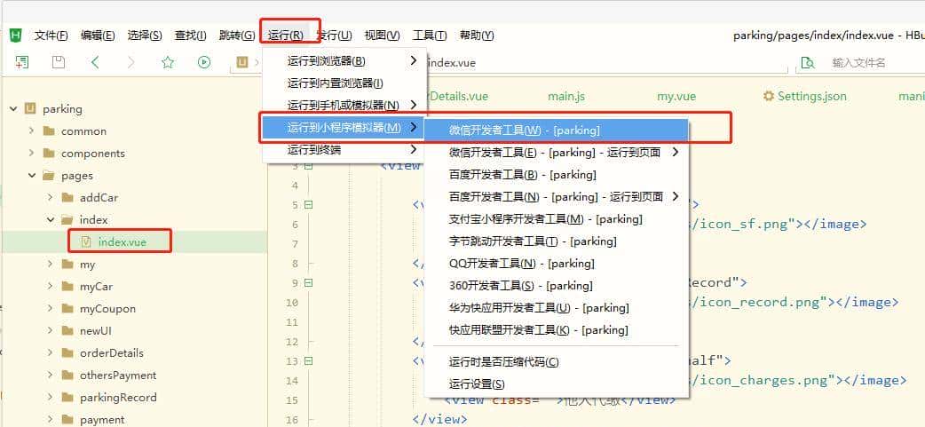This screenshot has width=925, height=427.
Task: Click the gear icon on Settings.json tab
Action: point(768,96)
